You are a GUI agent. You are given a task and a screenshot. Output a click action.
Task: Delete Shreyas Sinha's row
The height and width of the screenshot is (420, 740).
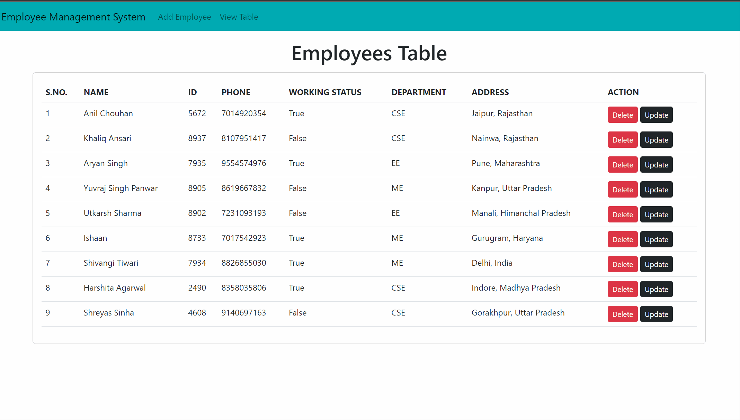(x=622, y=314)
